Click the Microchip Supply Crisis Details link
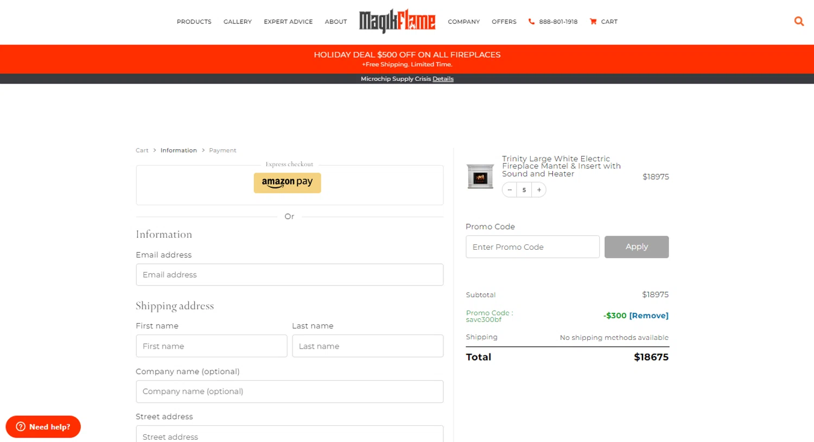Viewport: 814px width, 442px height. click(x=443, y=79)
